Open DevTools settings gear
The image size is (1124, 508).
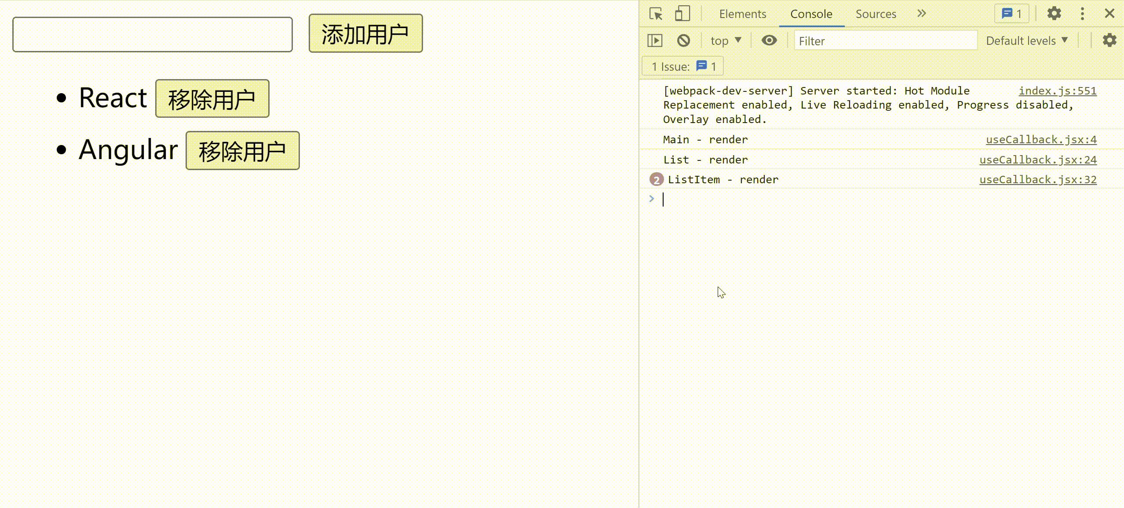tap(1054, 14)
